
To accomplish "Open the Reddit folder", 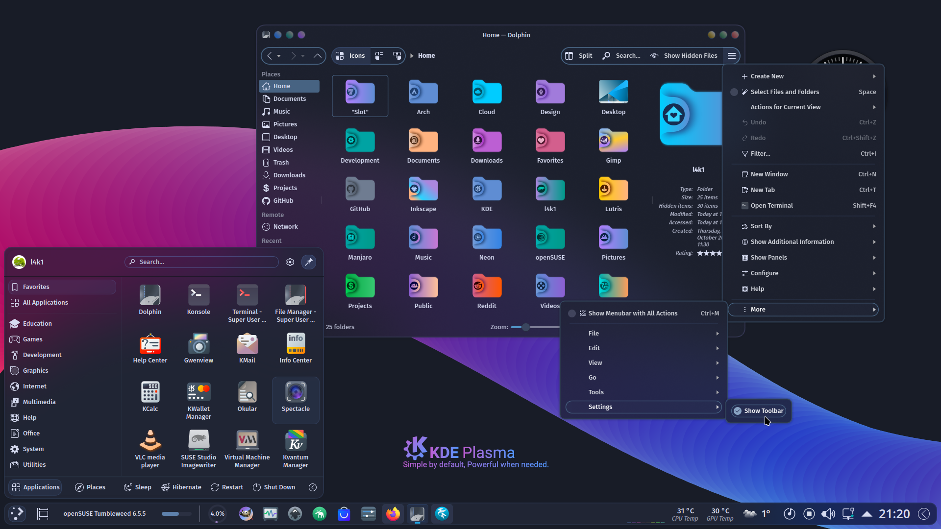I will 487,291.
